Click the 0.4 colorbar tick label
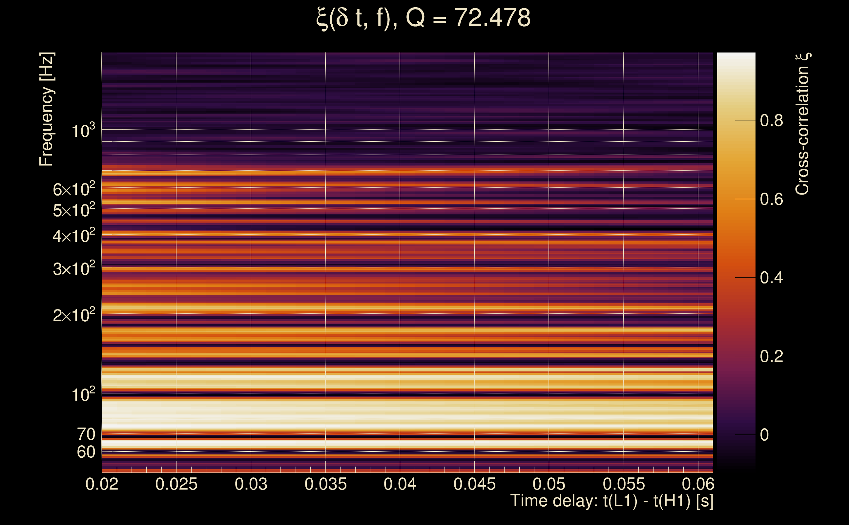The width and height of the screenshot is (849, 525). click(771, 278)
